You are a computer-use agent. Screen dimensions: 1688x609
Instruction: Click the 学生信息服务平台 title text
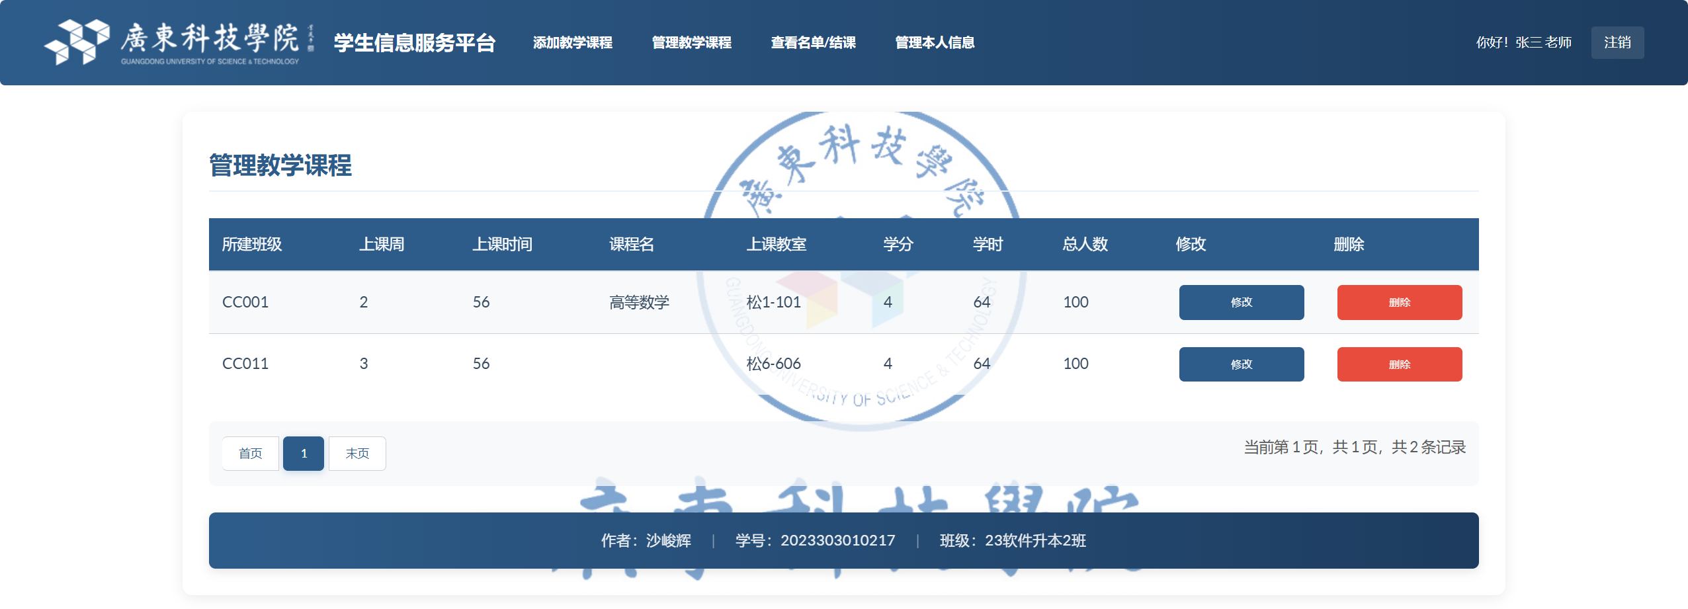(x=415, y=42)
